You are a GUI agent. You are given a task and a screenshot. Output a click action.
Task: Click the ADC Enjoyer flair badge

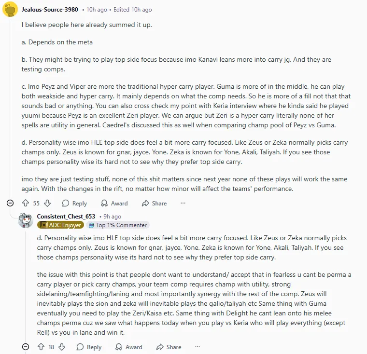click(61, 225)
